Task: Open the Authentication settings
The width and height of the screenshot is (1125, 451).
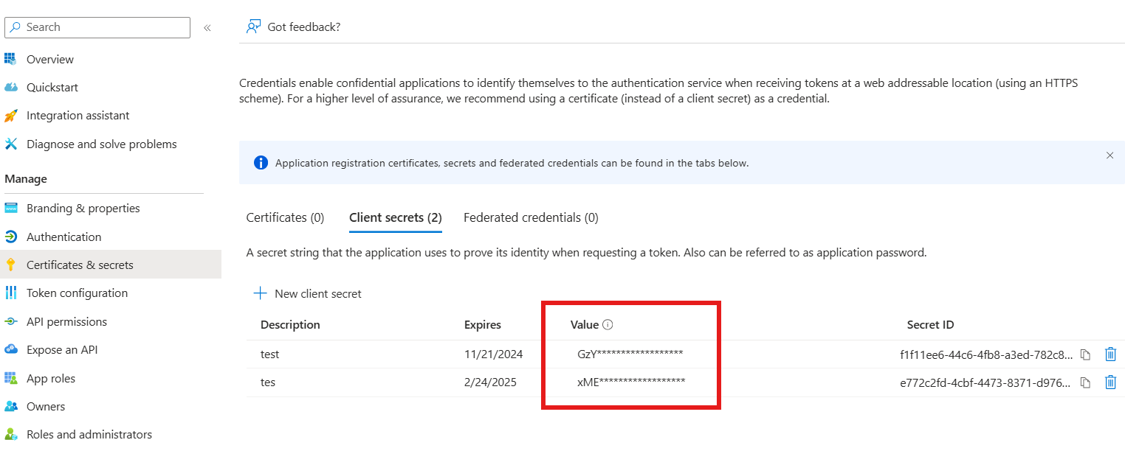Action: (x=63, y=237)
